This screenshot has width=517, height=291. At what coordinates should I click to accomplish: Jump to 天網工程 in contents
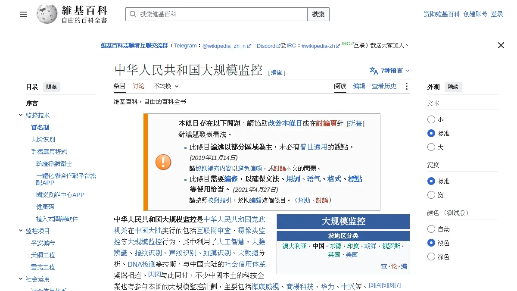click(x=43, y=255)
